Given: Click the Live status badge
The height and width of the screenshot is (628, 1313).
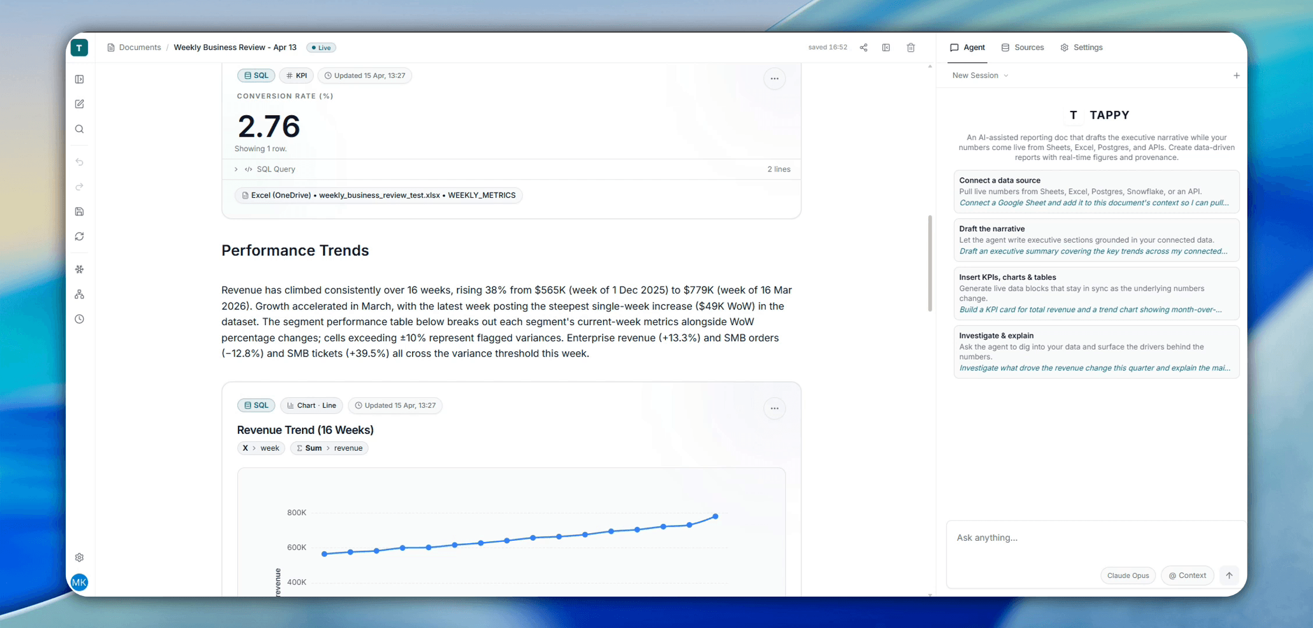Looking at the screenshot, I should 321,48.
